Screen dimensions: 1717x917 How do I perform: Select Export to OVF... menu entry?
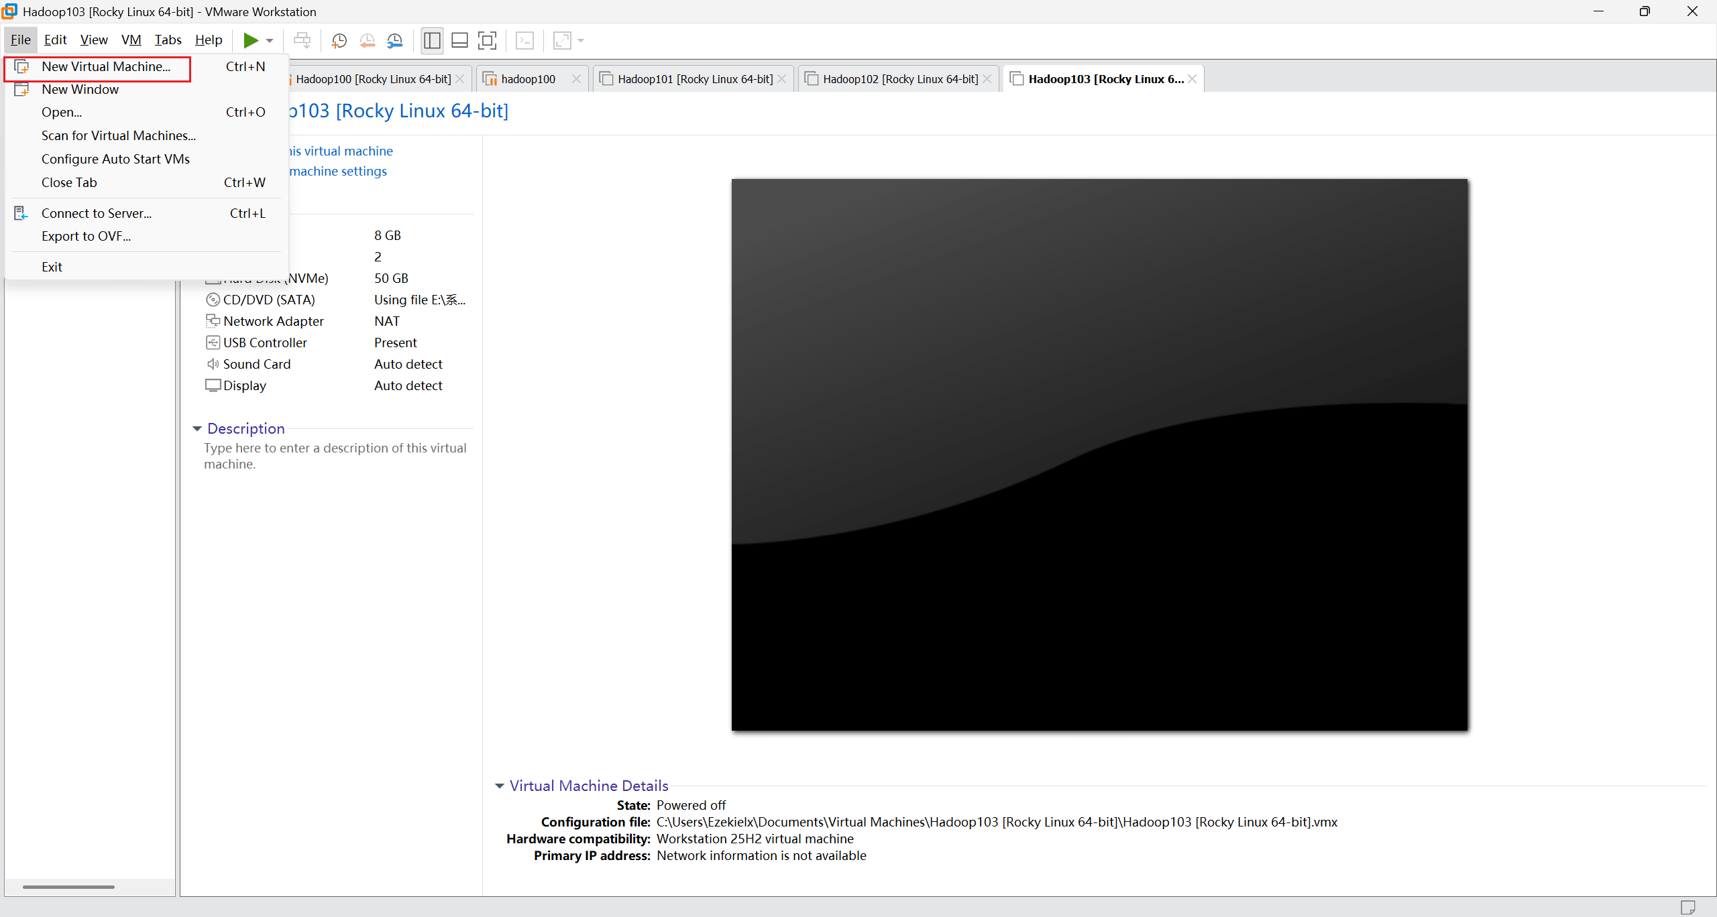tap(146, 237)
